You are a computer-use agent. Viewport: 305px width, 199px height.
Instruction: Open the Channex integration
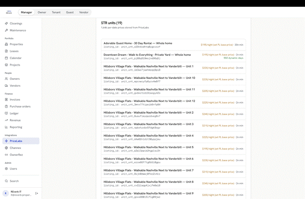click(21, 148)
